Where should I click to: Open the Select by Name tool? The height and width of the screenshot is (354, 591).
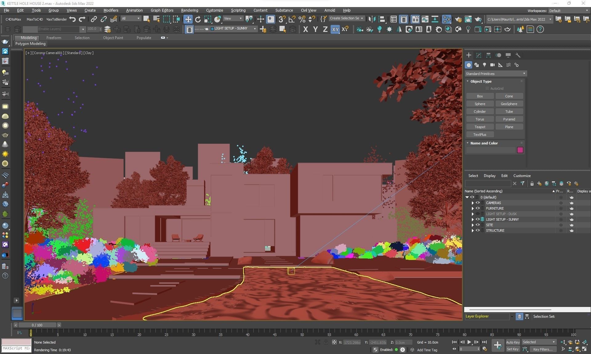pyautogui.click(x=156, y=19)
